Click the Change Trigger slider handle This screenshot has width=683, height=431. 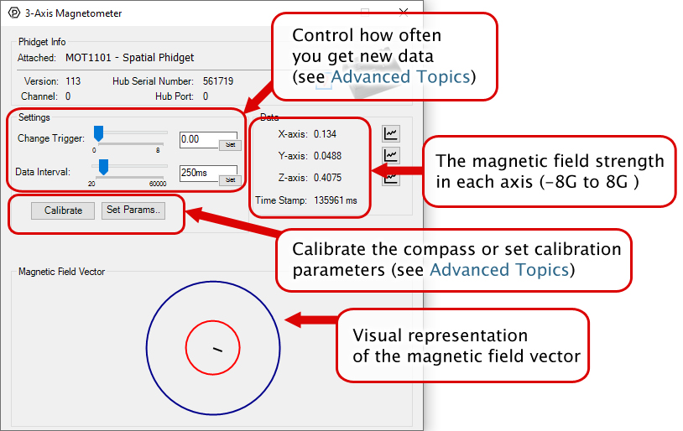[x=99, y=133]
